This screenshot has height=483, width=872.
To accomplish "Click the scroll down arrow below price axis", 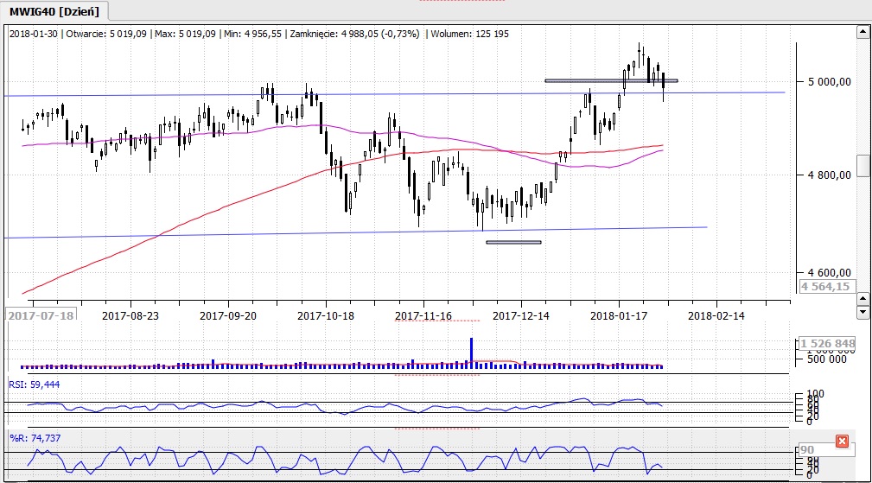I will [x=863, y=313].
